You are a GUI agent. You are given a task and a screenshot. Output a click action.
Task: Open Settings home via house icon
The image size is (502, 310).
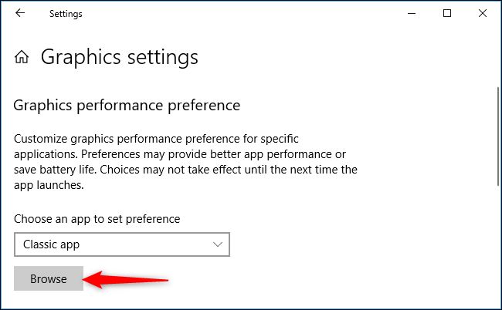(x=22, y=57)
